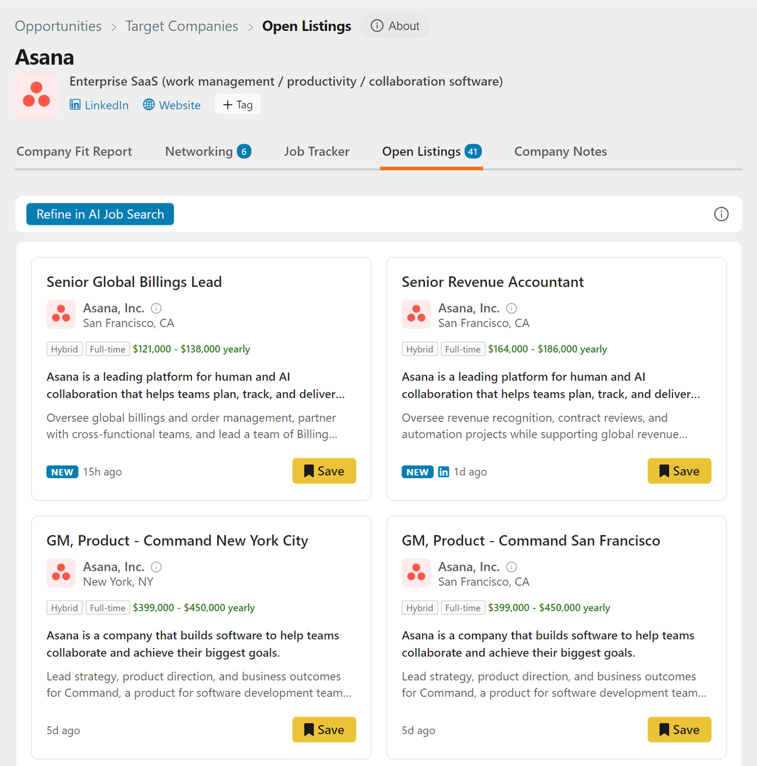Click Asana logo in Command San Francisco card
757x766 pixels.
416,573
